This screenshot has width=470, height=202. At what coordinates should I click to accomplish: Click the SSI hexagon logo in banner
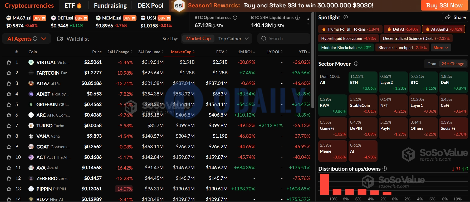coord(179,6)
